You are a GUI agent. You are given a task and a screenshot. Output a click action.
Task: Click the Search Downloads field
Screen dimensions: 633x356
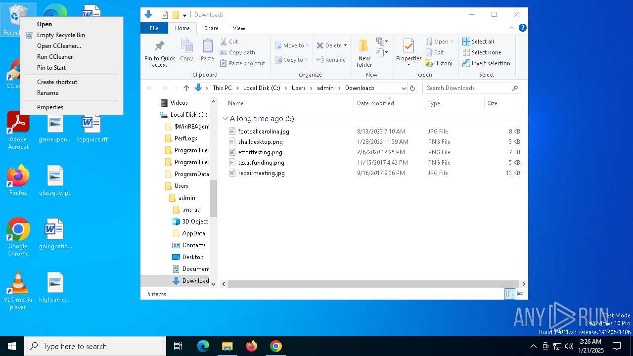point(472,88)
